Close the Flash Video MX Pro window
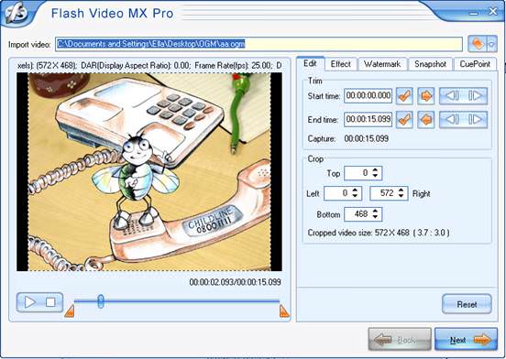Screen dimensions: 506x359 (x=493, y=12)
